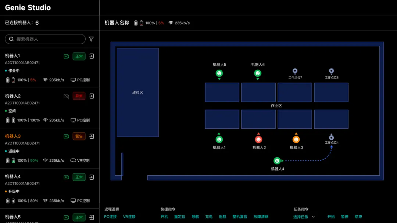Click 已连接机器人 count text
The image size is (397, 223).
click(22, 23)
